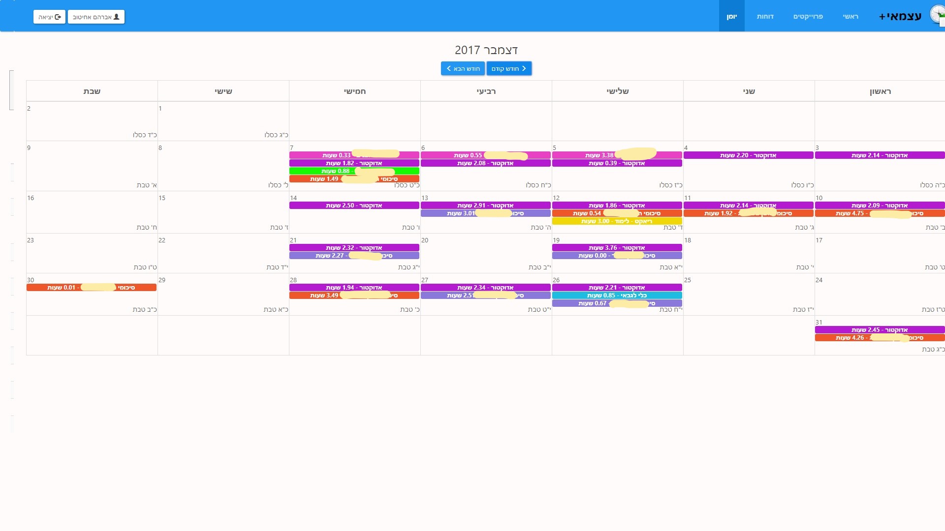Viewport: 945px width, 531px height.
Task: Open אדוקטור 3.76 hours entry on day 19
Action: (x=617, y=248)
